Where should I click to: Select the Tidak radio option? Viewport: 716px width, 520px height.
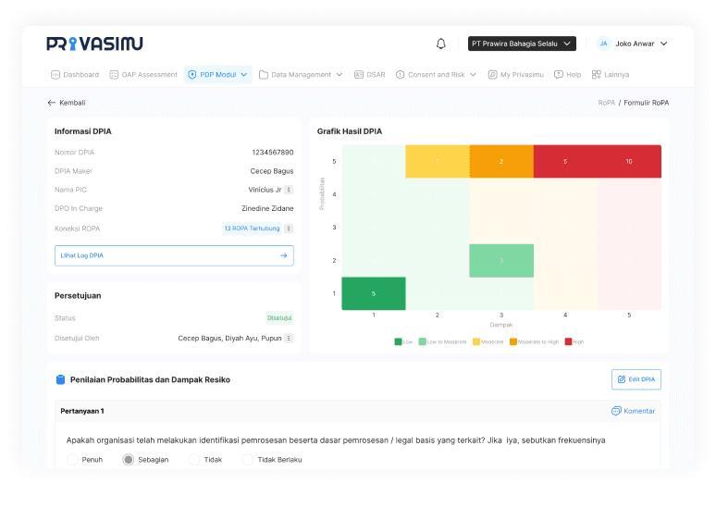[x=194, y=459]
